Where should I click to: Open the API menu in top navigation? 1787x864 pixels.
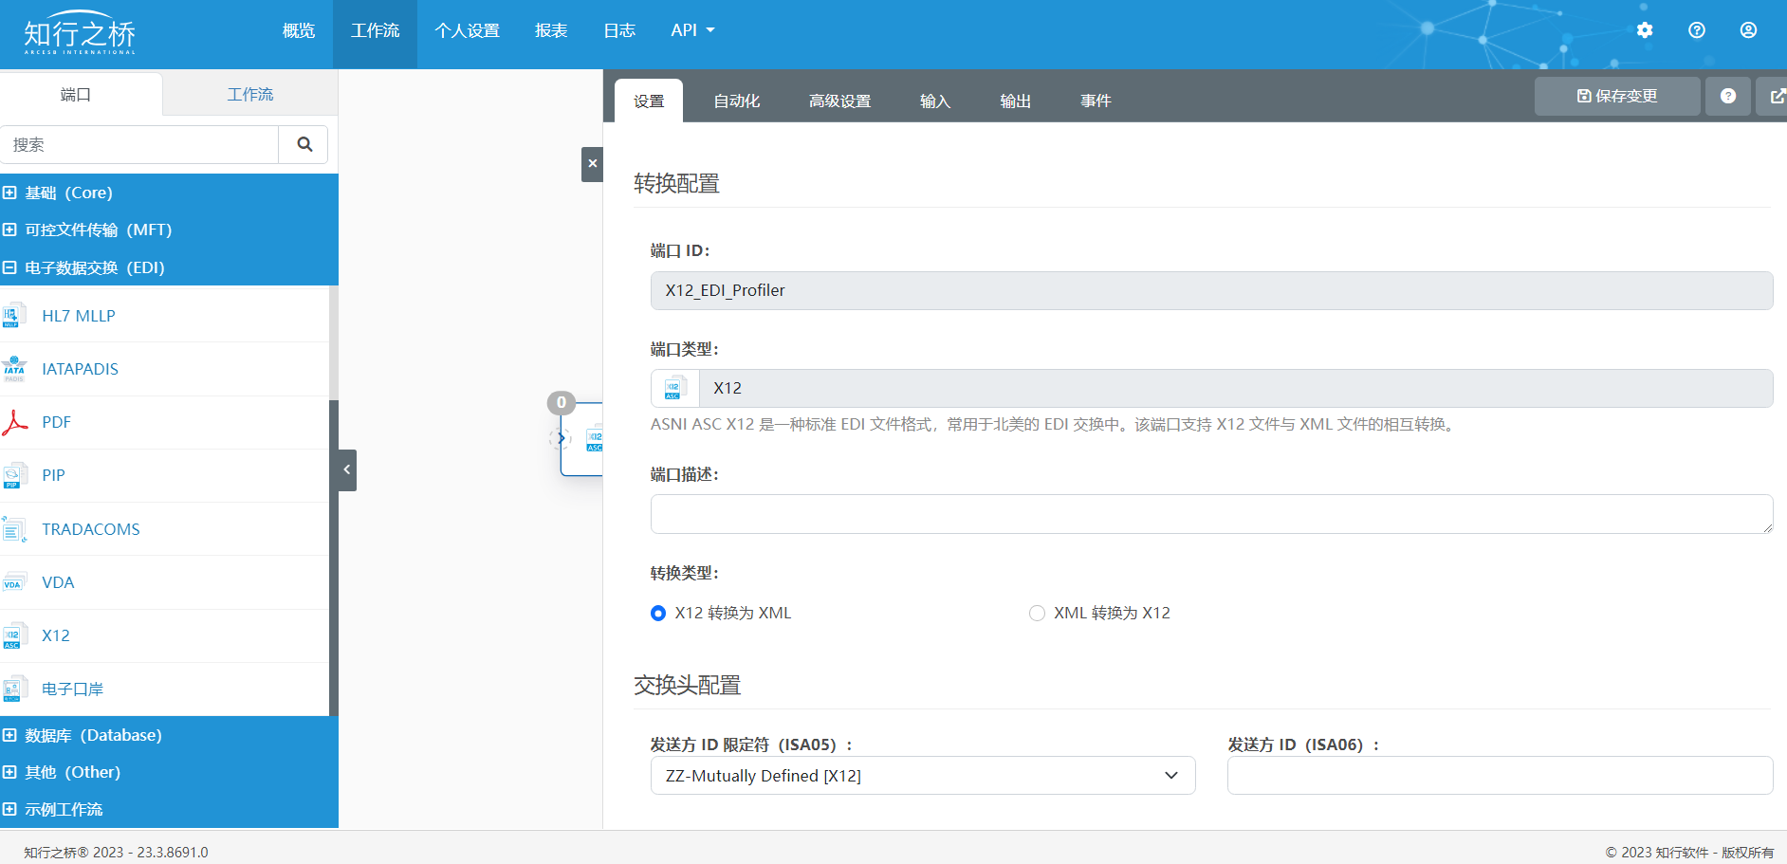click(691, 30)
